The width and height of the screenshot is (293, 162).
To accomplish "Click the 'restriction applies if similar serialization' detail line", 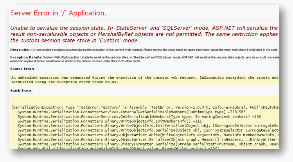I will 75,61.
